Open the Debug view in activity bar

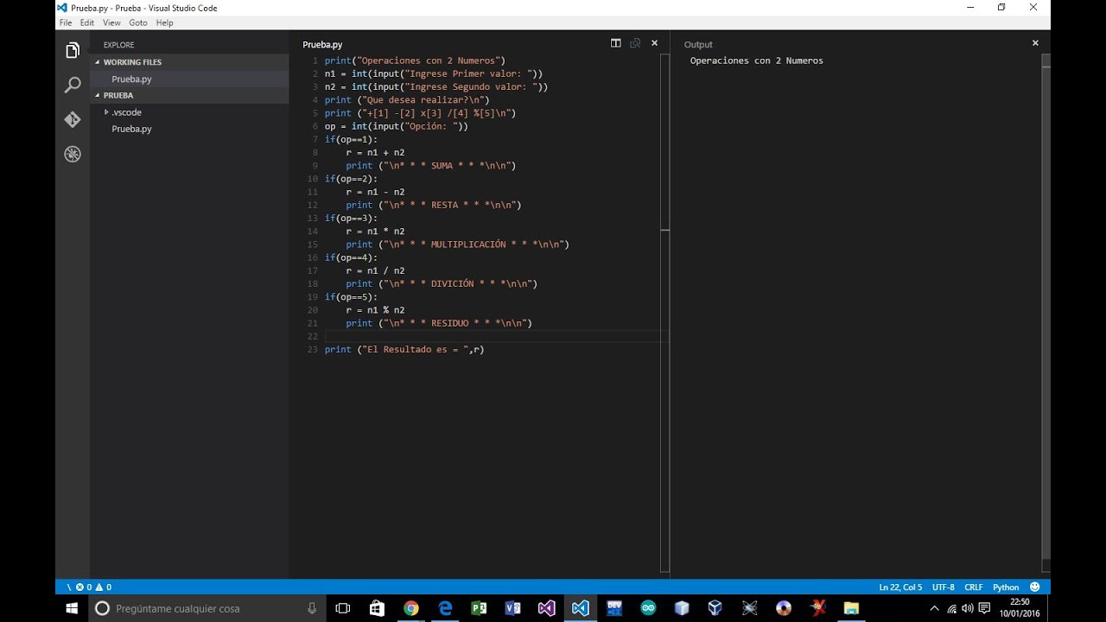click(73, 155)
